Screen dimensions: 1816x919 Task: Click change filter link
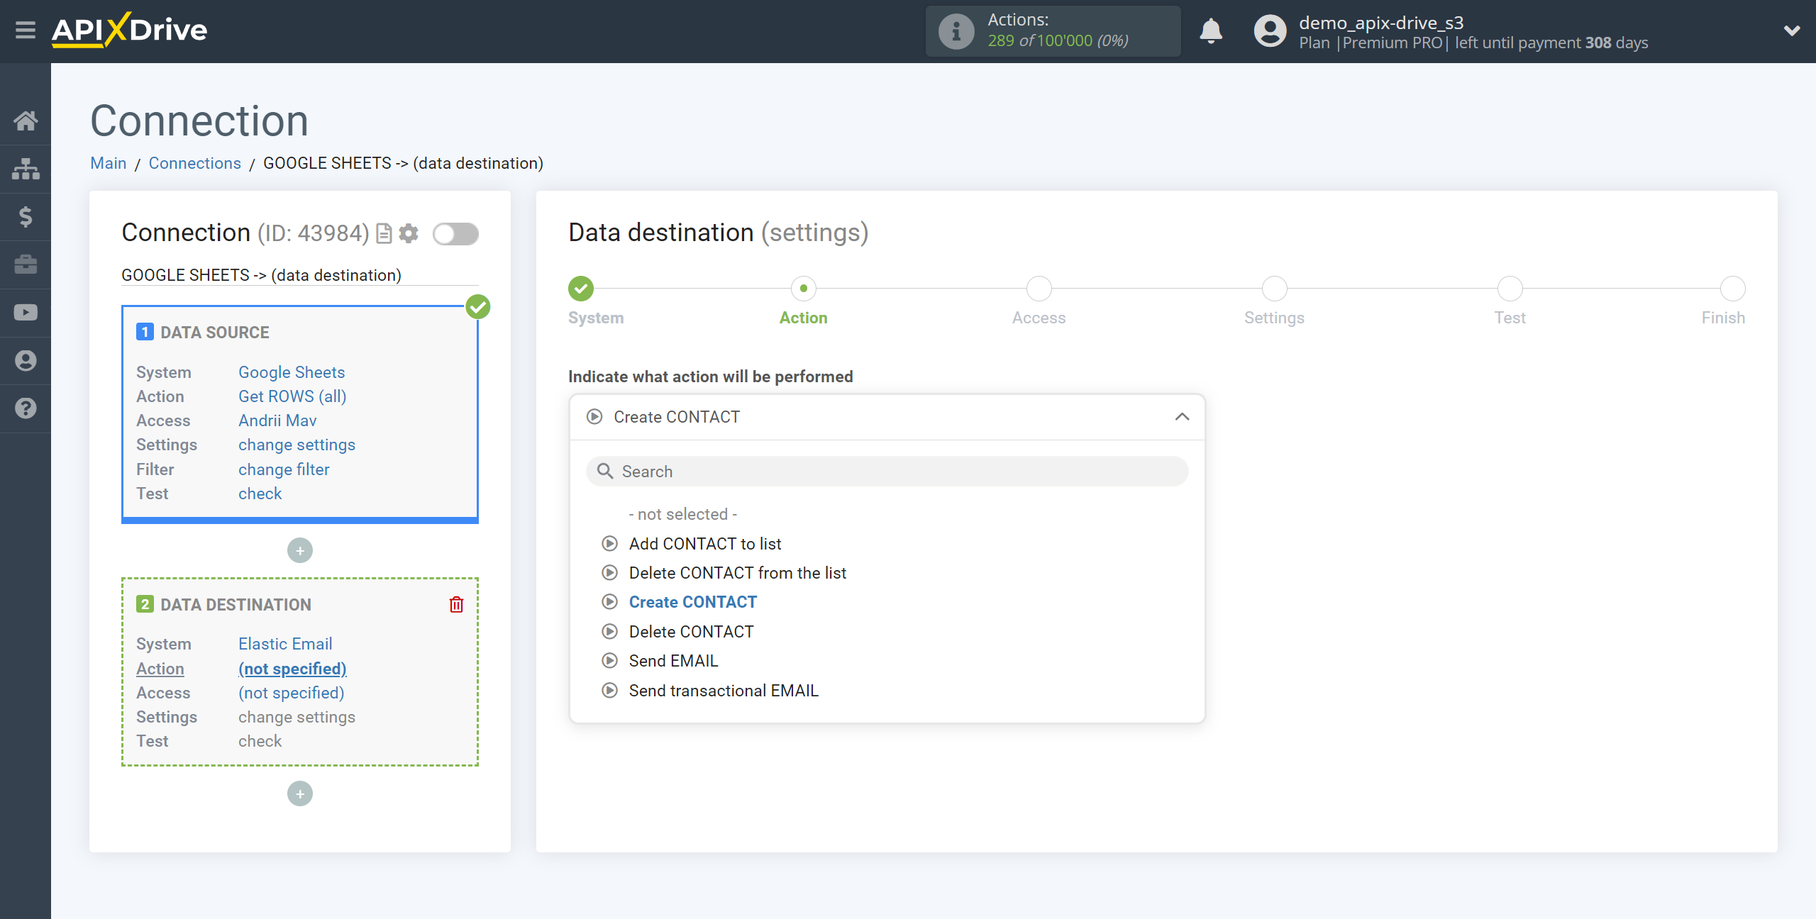(284, 469)
